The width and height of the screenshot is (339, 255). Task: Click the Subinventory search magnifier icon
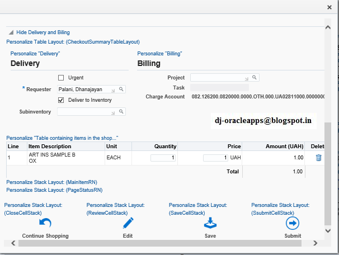tap(121, 111)
